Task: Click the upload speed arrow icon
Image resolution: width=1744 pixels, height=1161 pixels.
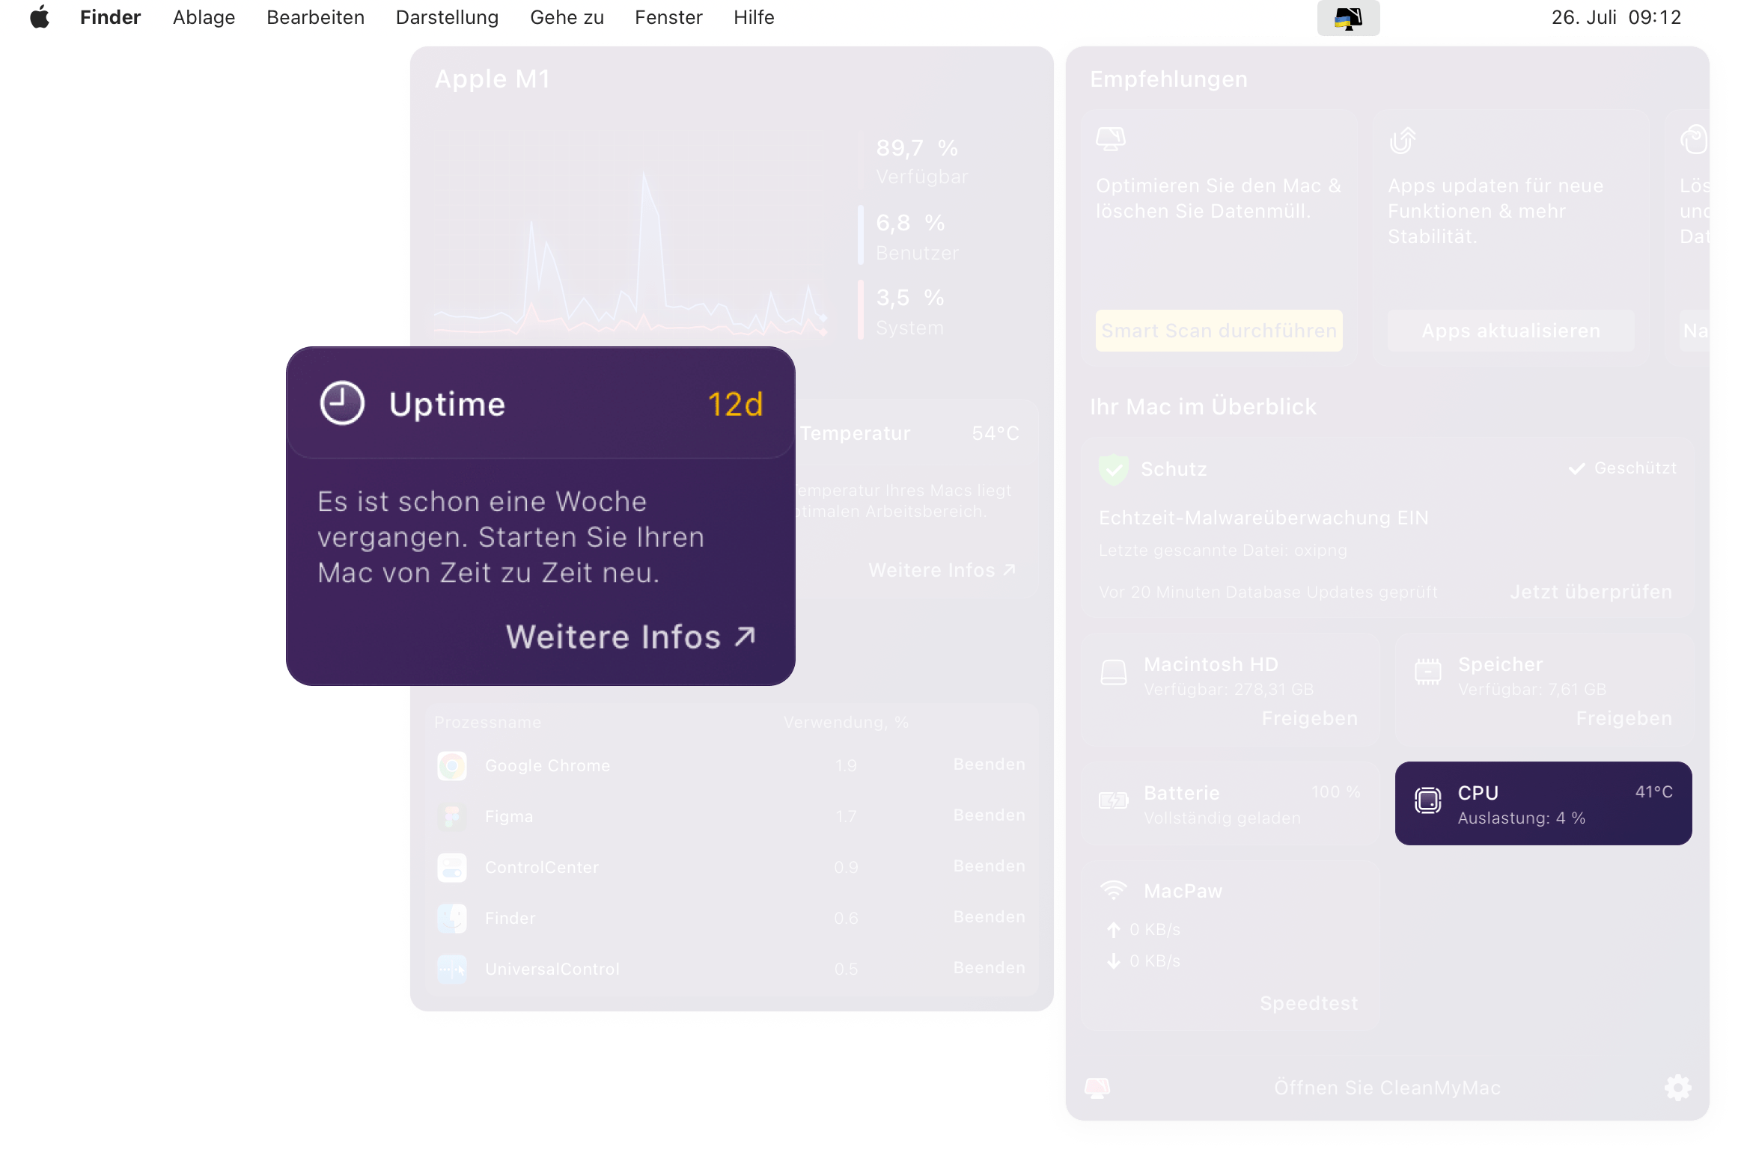Action: [x=1114, y=930]
